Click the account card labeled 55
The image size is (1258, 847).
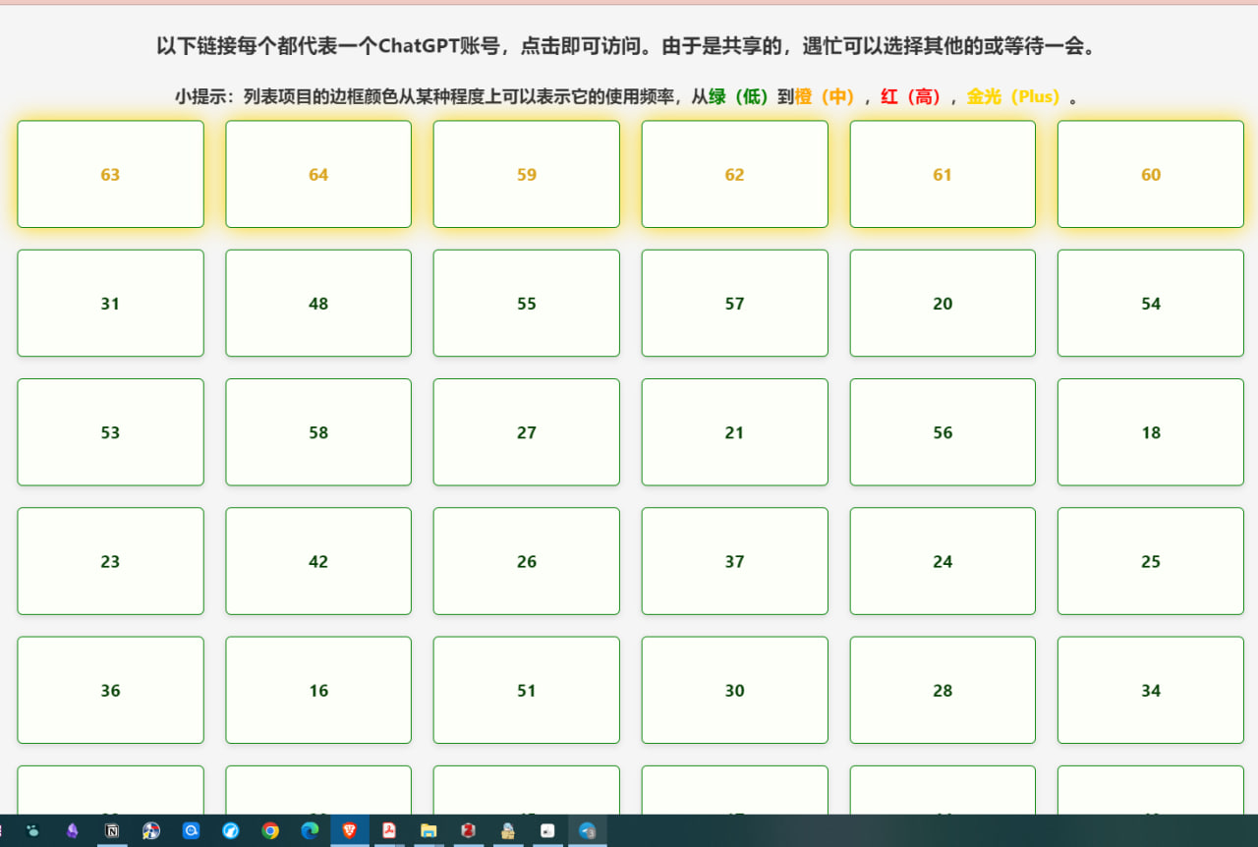[x=527, y=303]
